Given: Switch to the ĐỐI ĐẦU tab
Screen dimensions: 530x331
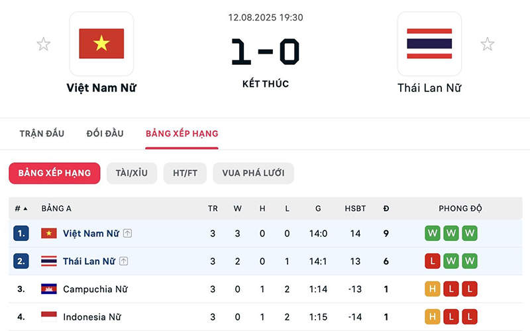Looking at the screenshot, I should click(x=105, y=134).
